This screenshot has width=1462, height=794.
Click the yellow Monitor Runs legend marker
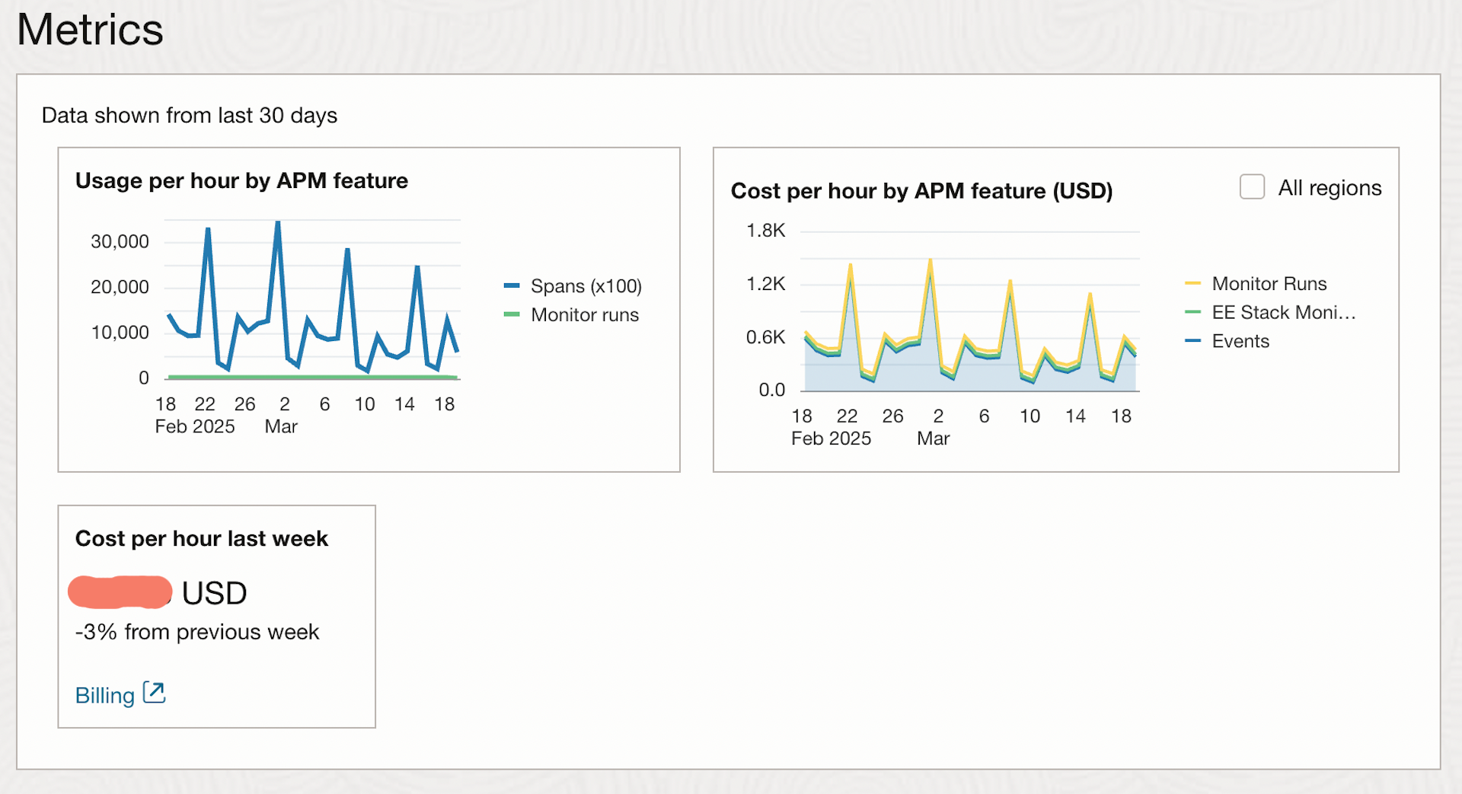(x=1192, y=284)
